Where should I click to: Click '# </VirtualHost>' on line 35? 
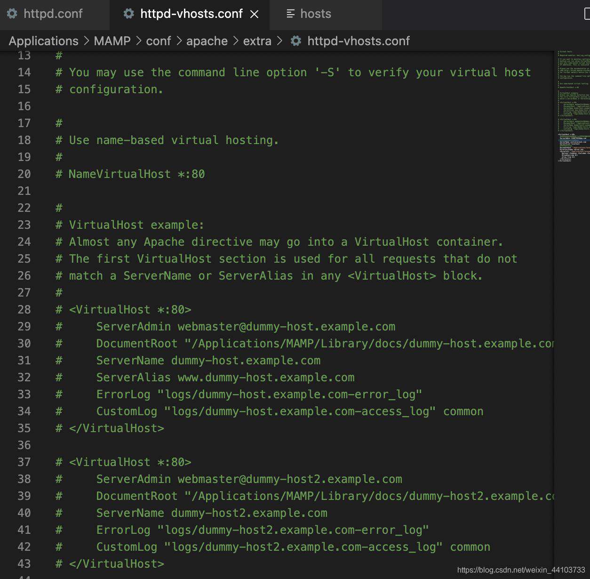pyautogui.click(x=110, y=428)
